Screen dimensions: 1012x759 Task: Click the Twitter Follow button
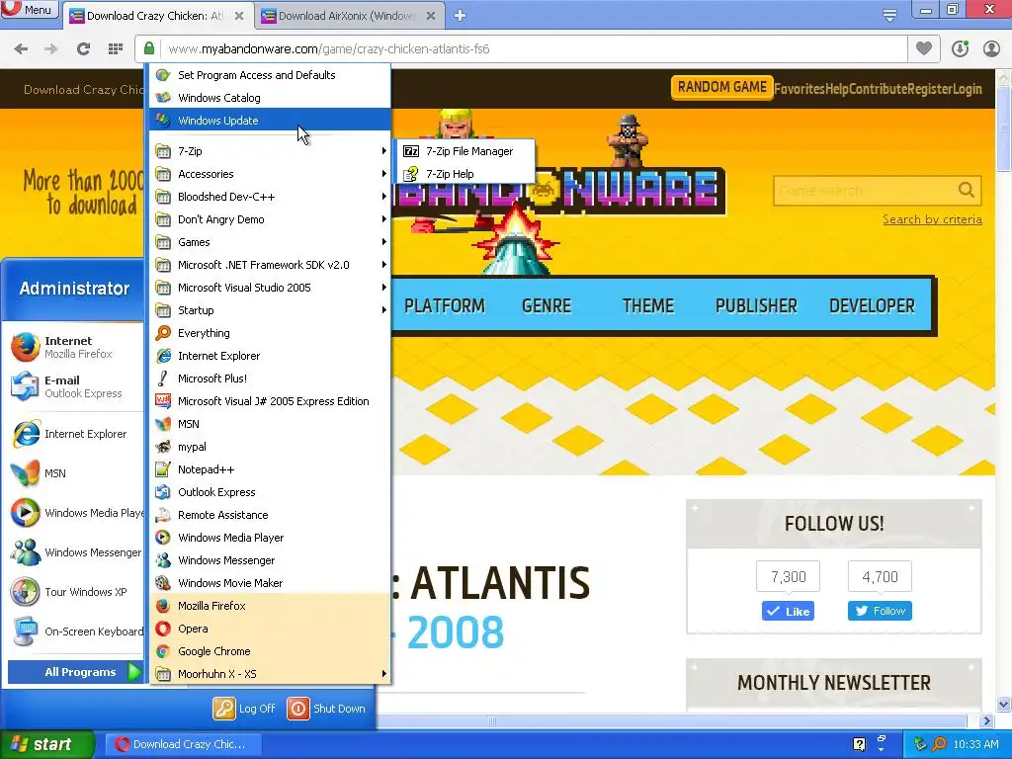(x=880, y=611)
